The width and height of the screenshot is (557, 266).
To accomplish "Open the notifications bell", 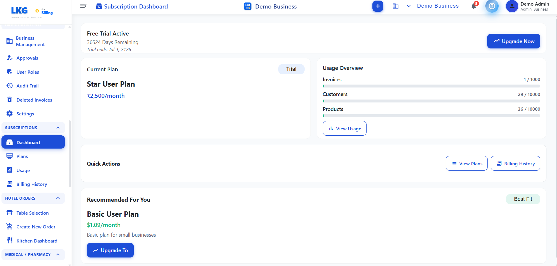I will 474,6.
